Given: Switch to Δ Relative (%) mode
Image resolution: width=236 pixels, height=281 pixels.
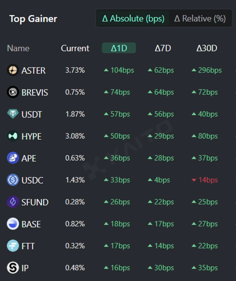Looking at the screenshot, I should [200, 19].
